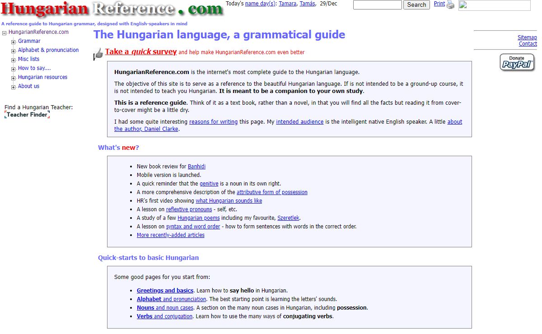
Task: Open about the author, Daniel Clarke link
Action: [288, 125]
